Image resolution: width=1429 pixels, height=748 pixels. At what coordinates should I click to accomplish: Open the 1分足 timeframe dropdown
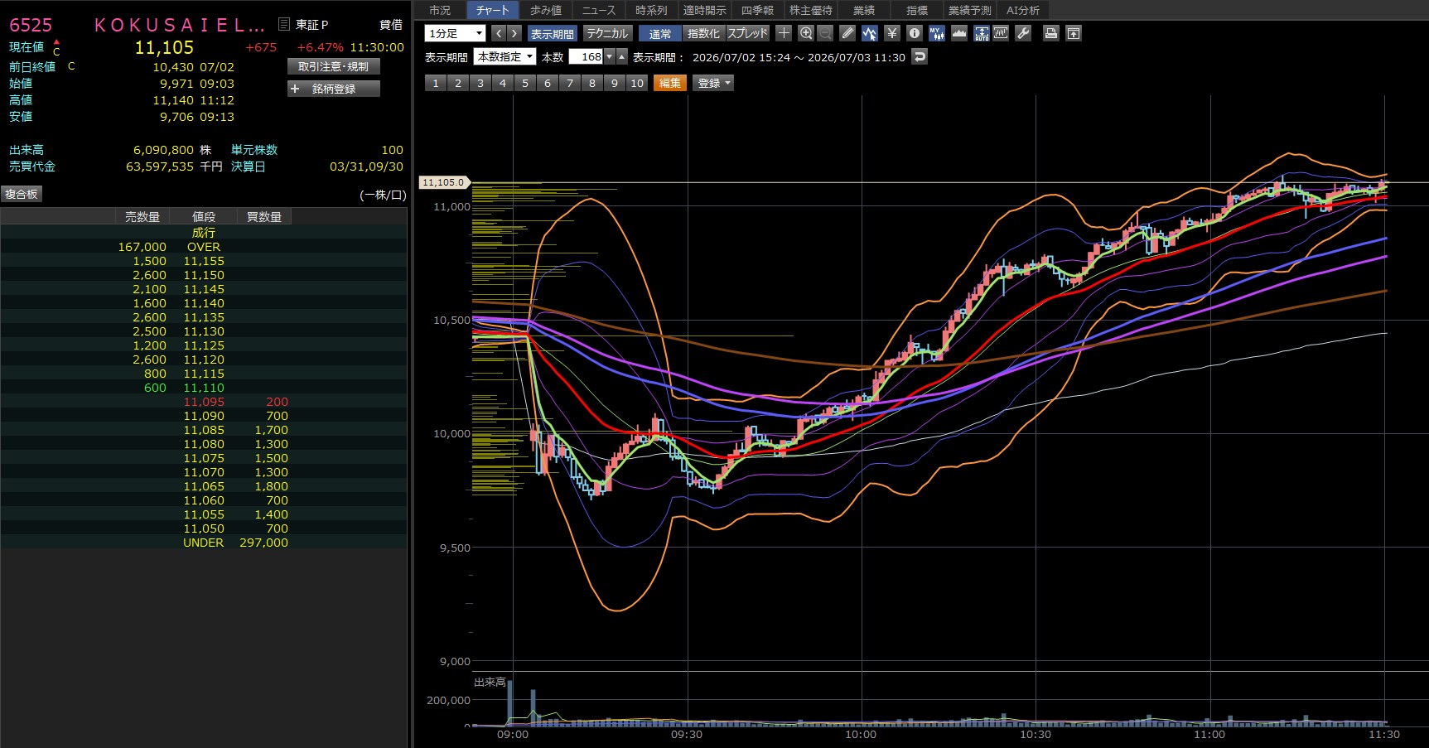(455, 33)
